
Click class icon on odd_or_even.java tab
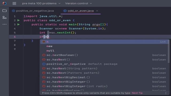(65, 11)
